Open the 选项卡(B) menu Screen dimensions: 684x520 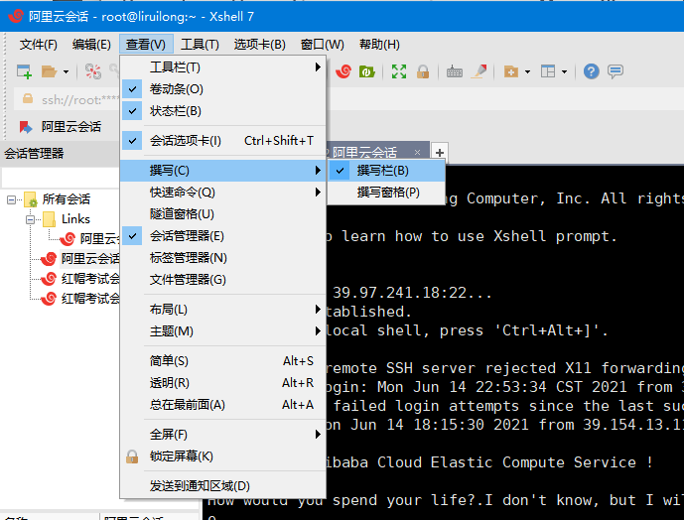[259, 44]
